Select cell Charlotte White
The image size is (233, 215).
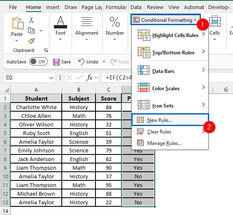[x=36, y=107]
